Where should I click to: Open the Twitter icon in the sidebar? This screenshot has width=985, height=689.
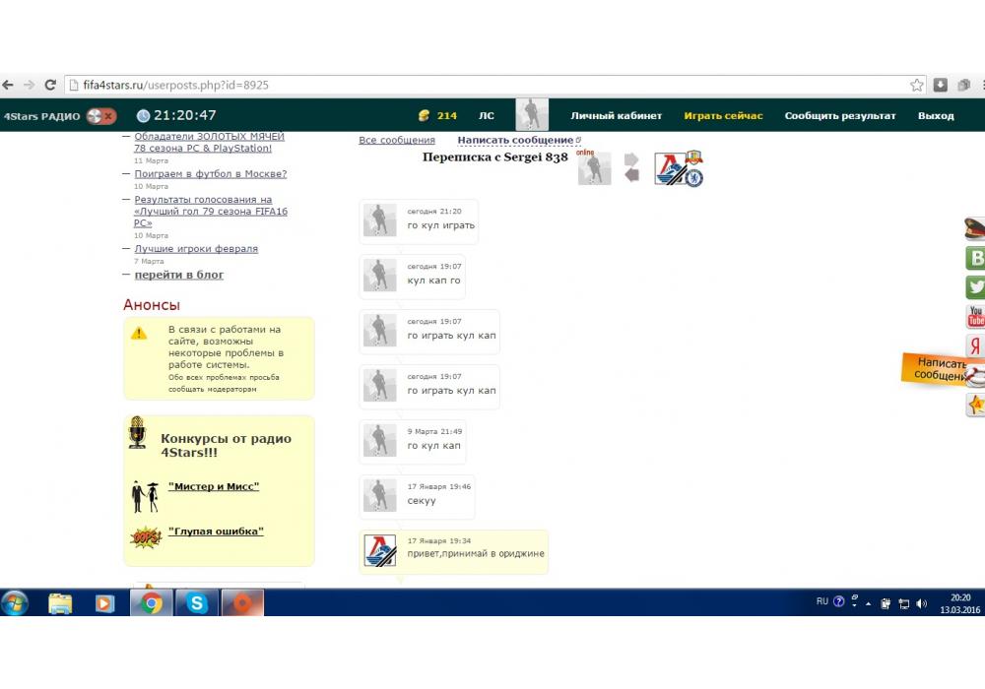point(975,287)
